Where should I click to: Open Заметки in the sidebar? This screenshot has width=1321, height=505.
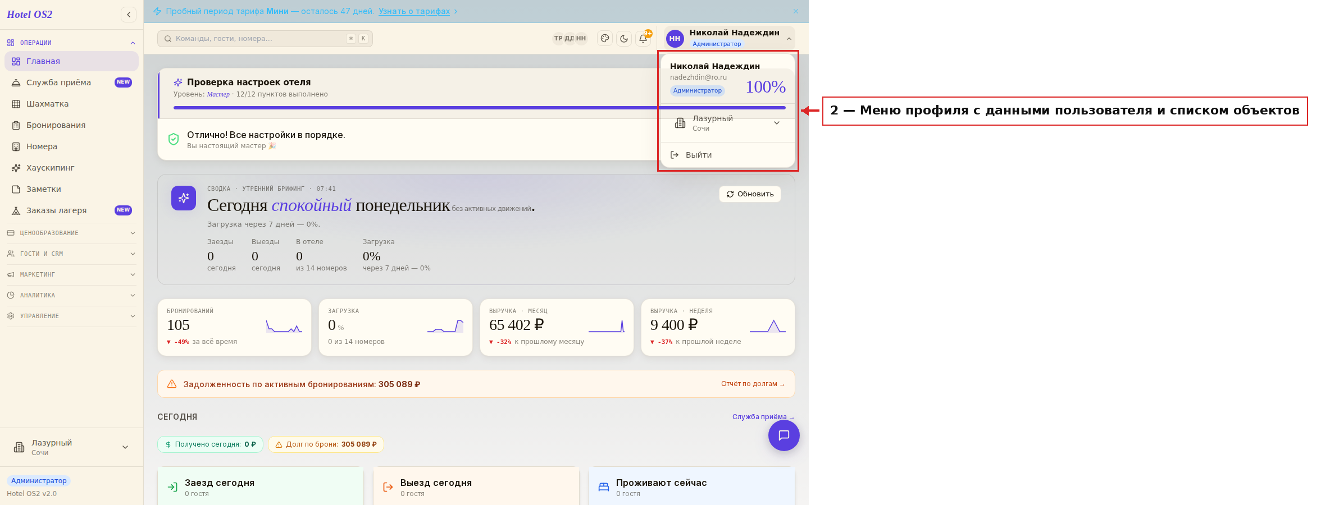pyautogui.click(x=72, y=189)
